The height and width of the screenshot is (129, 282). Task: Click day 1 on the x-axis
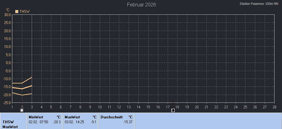click(12, 107)
